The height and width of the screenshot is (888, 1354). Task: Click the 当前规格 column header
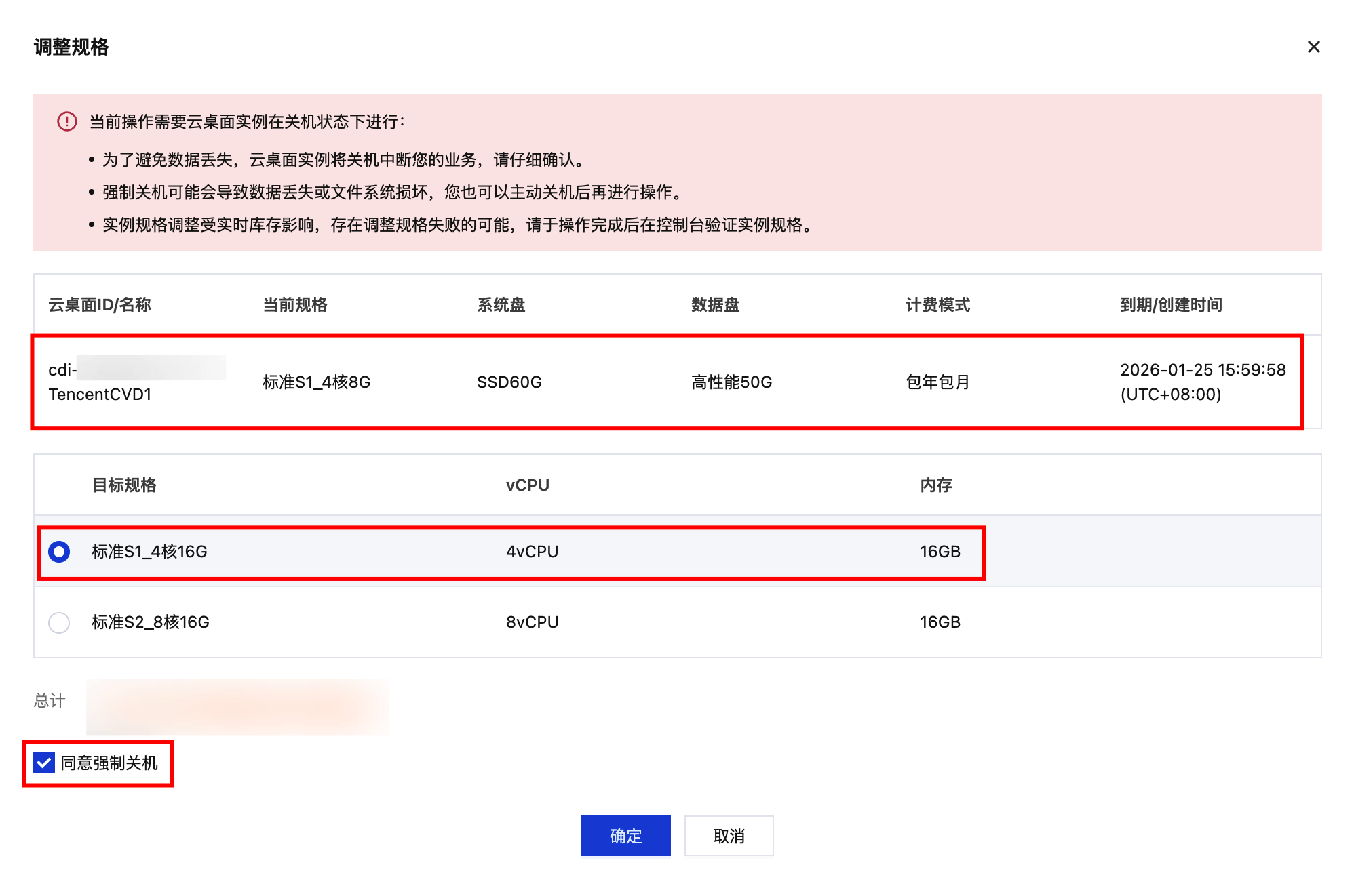tap(295, 305)
